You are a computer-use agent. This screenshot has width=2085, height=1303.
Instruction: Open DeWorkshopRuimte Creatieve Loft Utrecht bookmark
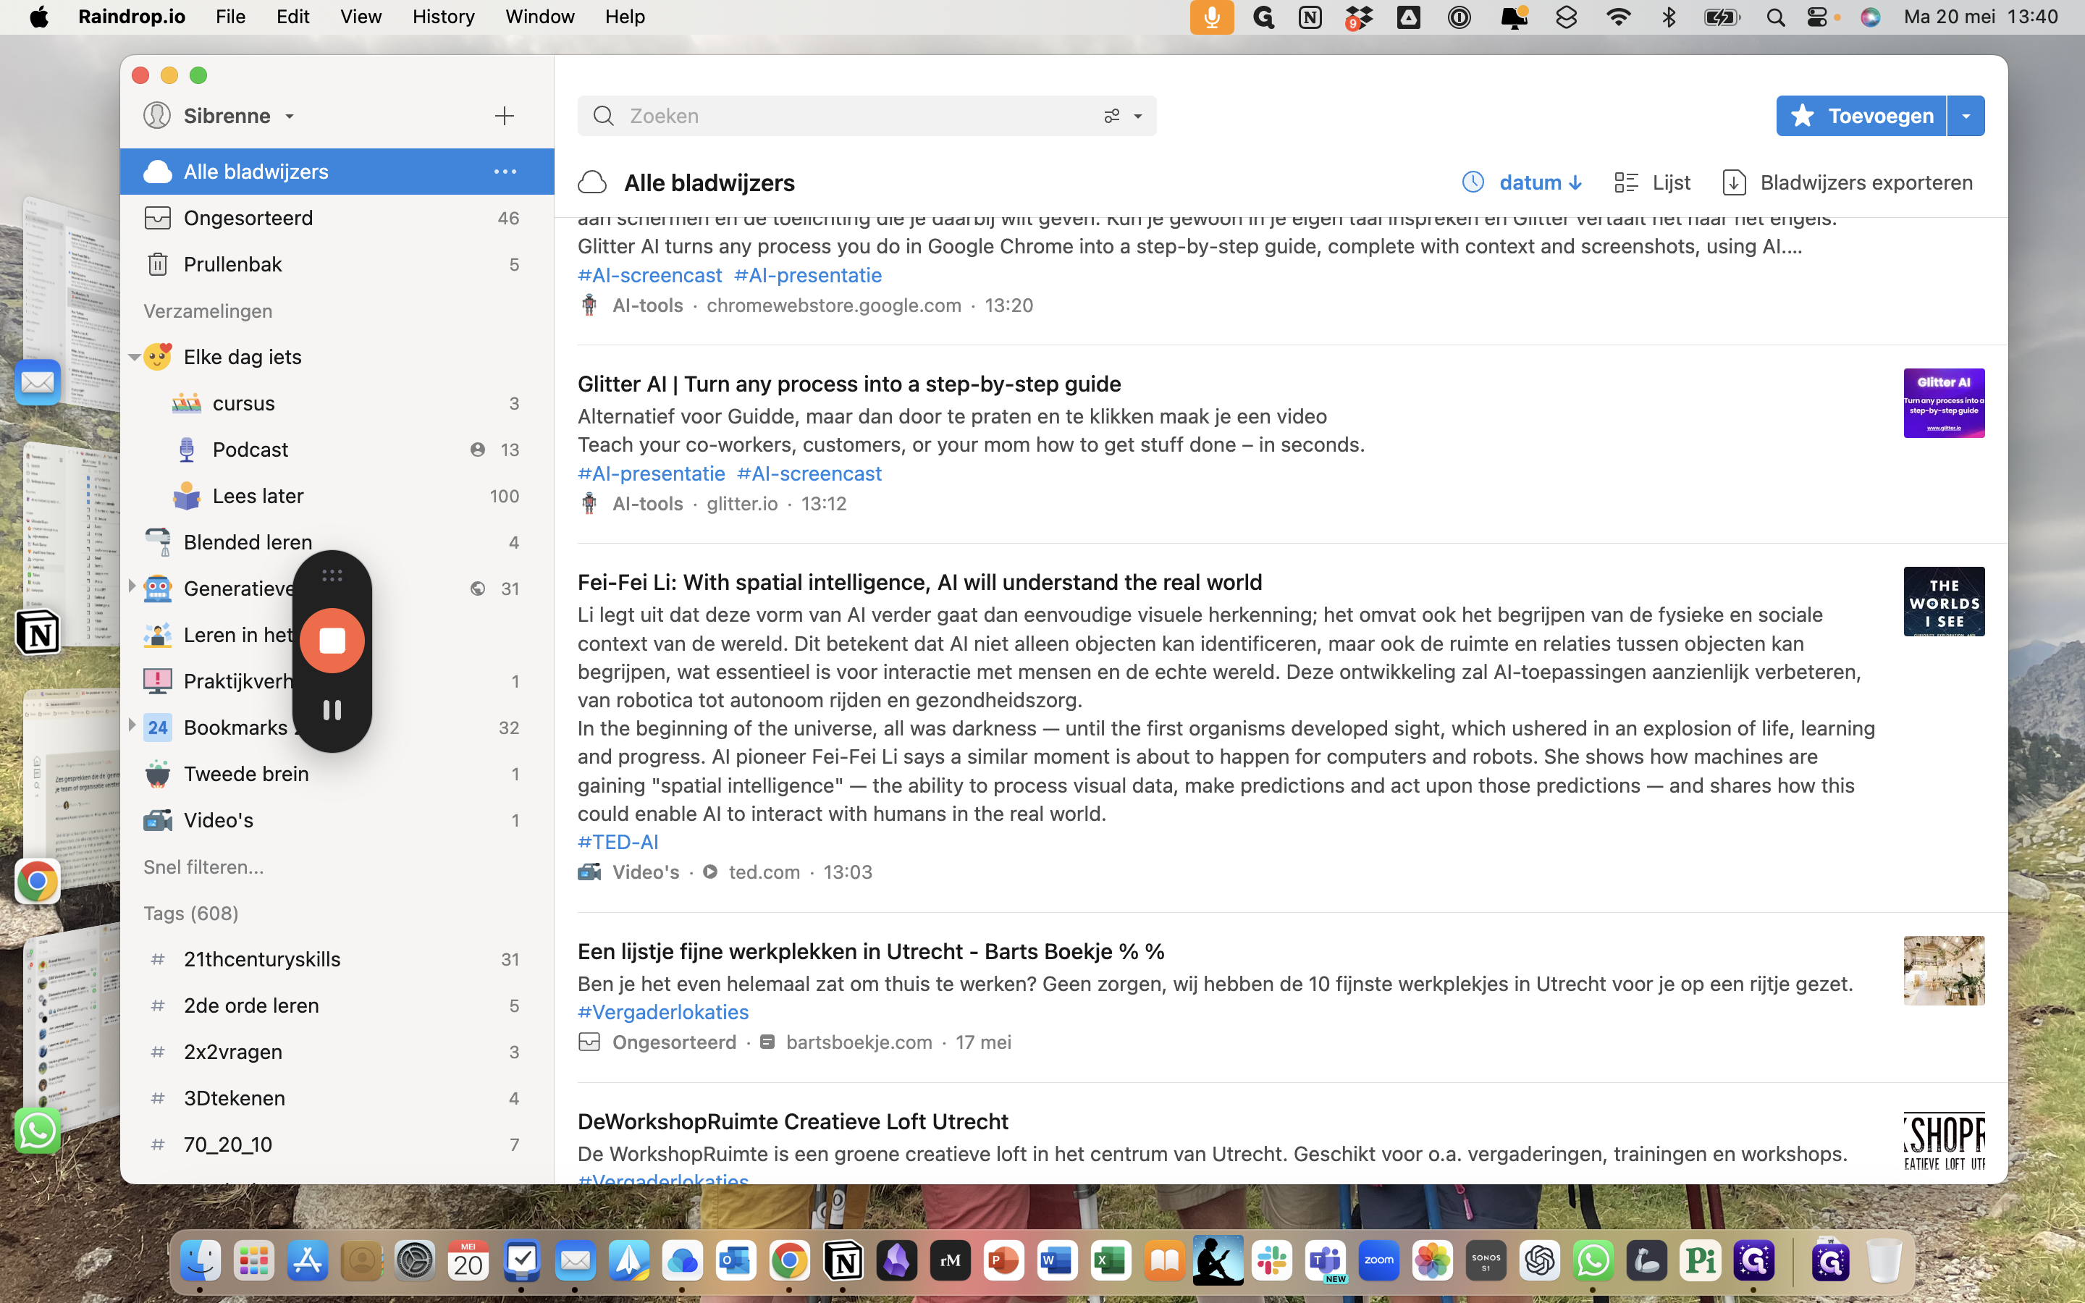point(793,1121)
